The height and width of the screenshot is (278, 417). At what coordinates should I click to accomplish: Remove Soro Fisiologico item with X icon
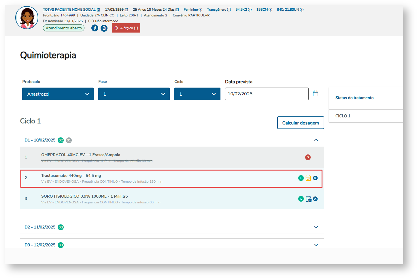pos(315,199)
